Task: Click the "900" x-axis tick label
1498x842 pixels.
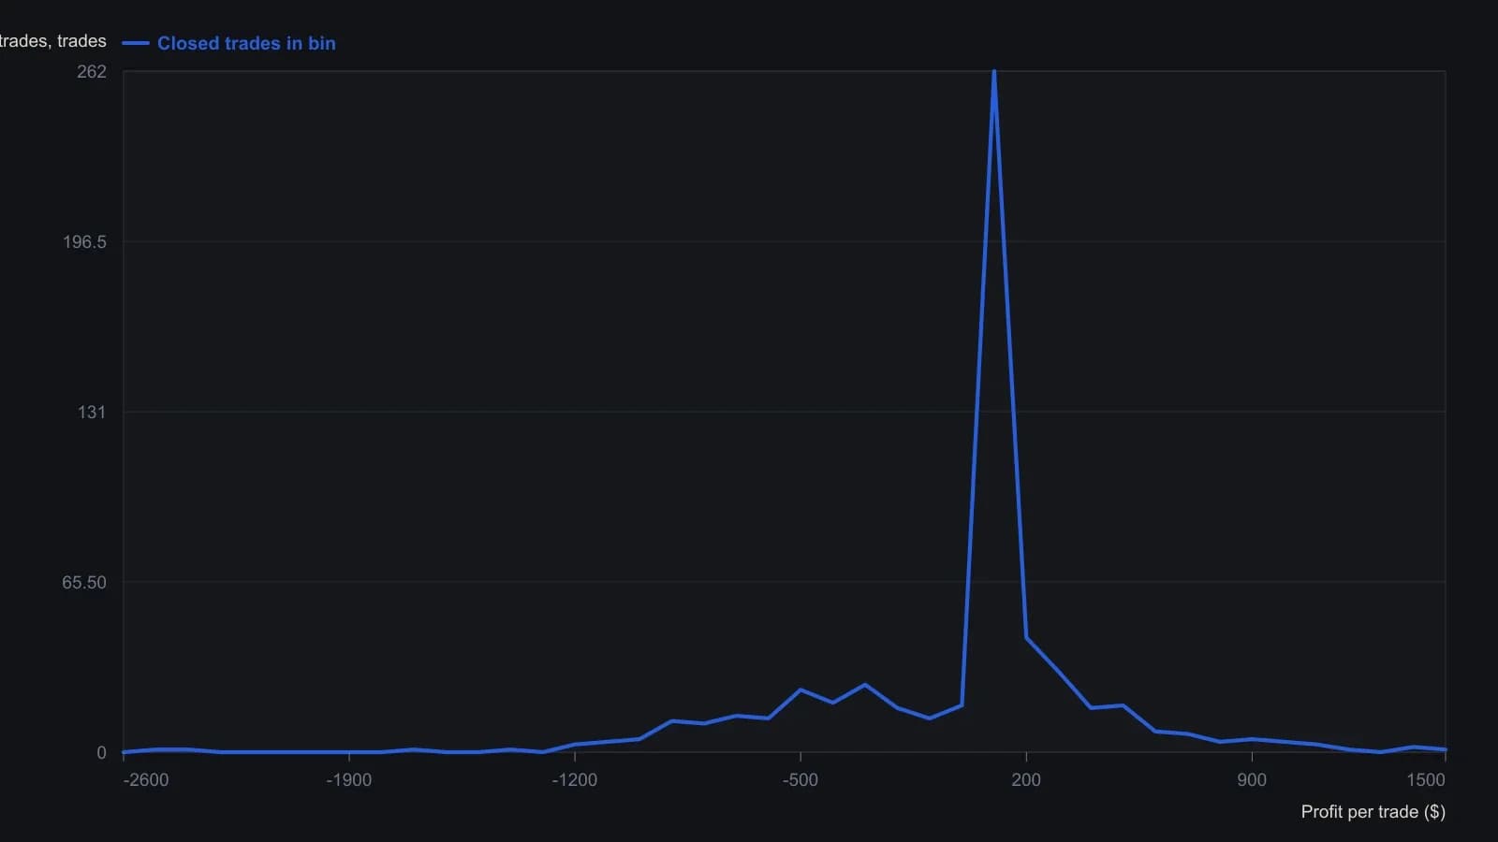Action: (1252, 780)
